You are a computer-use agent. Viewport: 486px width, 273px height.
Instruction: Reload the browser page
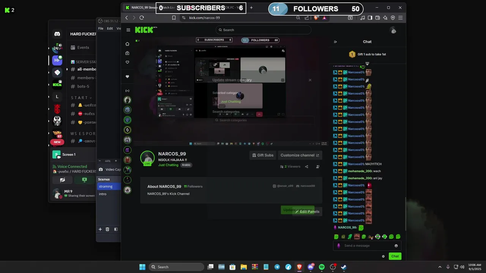(142, 18)
